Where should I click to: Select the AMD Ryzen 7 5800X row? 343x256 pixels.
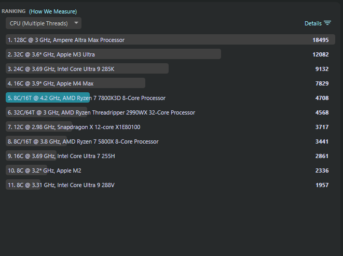pos(83,141)
